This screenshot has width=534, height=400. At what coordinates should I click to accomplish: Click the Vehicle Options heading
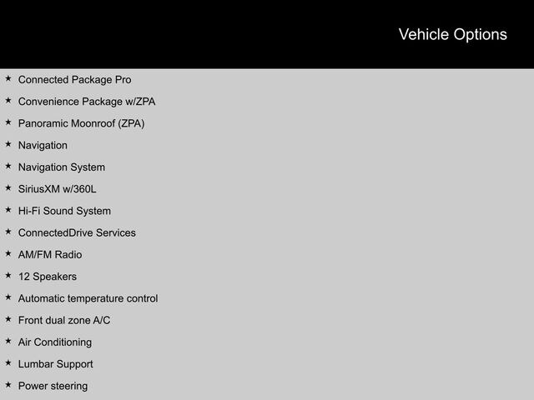click(452, 34)
